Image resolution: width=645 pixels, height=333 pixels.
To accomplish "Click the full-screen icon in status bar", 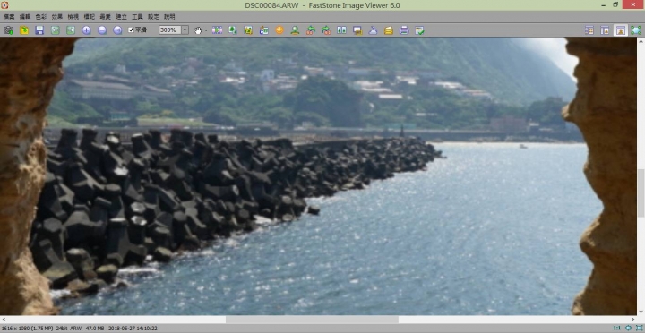I will tap(640, 328).
